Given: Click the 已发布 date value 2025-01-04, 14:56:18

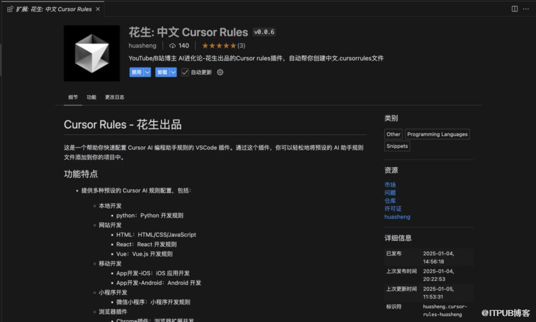Looking at the screenshot, I should pos(438,258).
